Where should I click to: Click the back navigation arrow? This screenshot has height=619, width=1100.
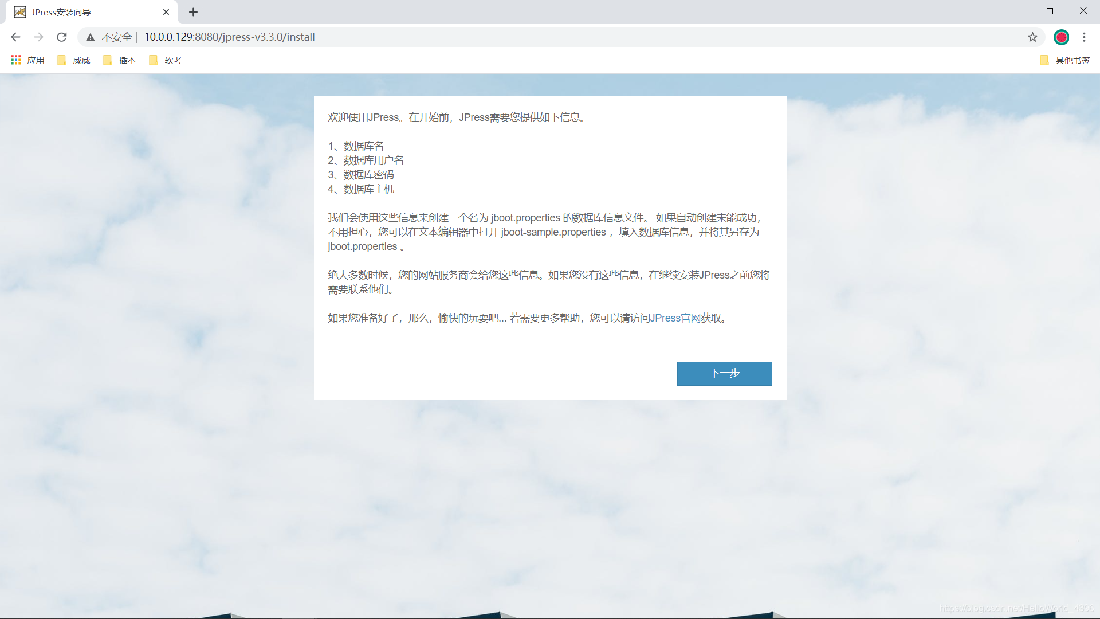pyautogui.click(x=15, y=37)
